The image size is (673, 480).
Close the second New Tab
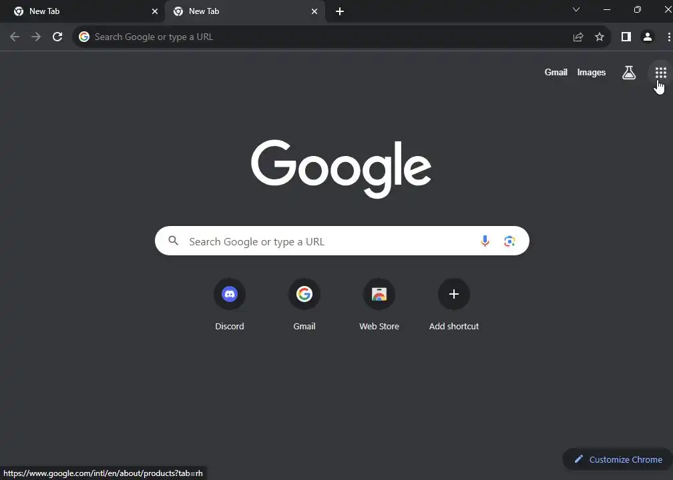point(314,11)
